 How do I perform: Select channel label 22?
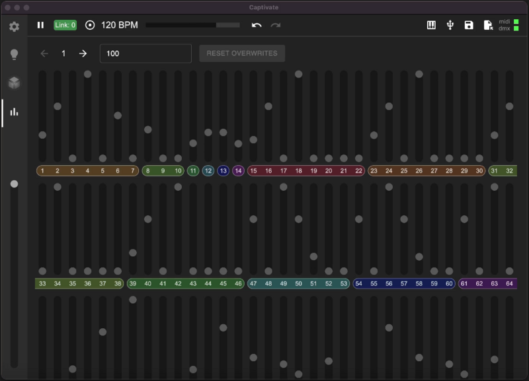tap(358, 171)
